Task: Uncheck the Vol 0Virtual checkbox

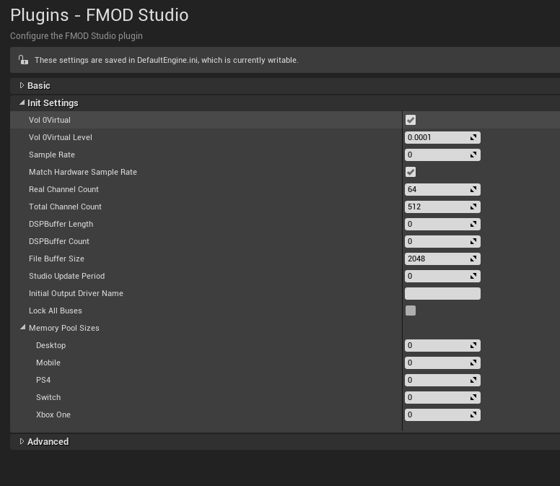Action: 411,120
